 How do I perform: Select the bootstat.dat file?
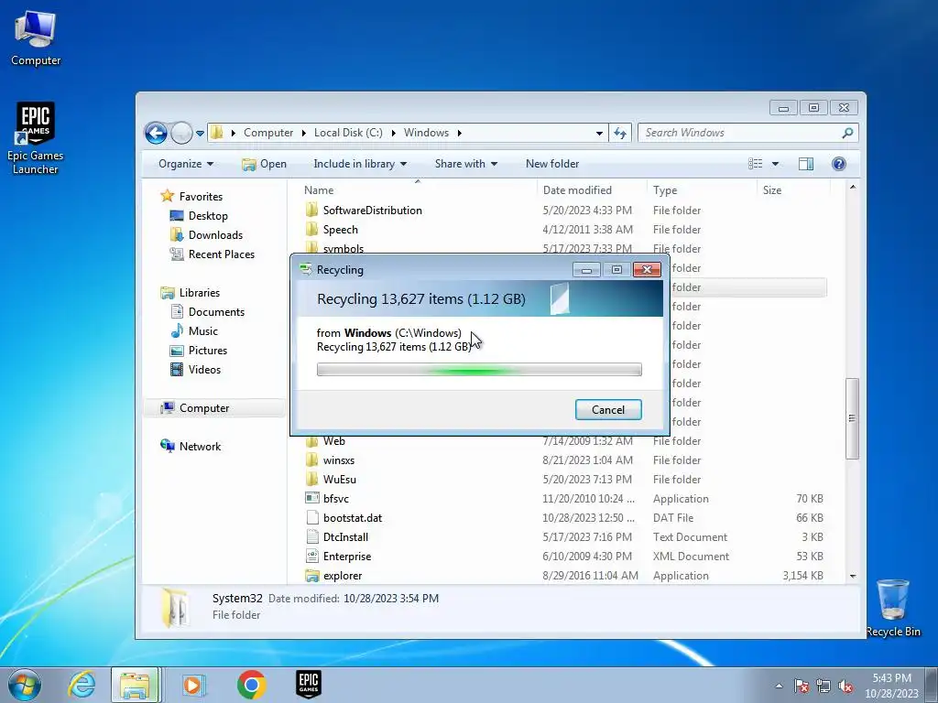(353, 518)
